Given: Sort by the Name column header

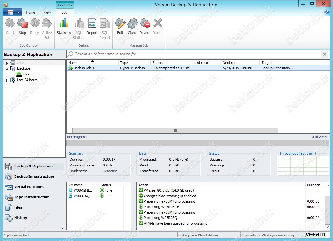Looking at the screenshot, I should pyautogui.click(x=92, y=63).
